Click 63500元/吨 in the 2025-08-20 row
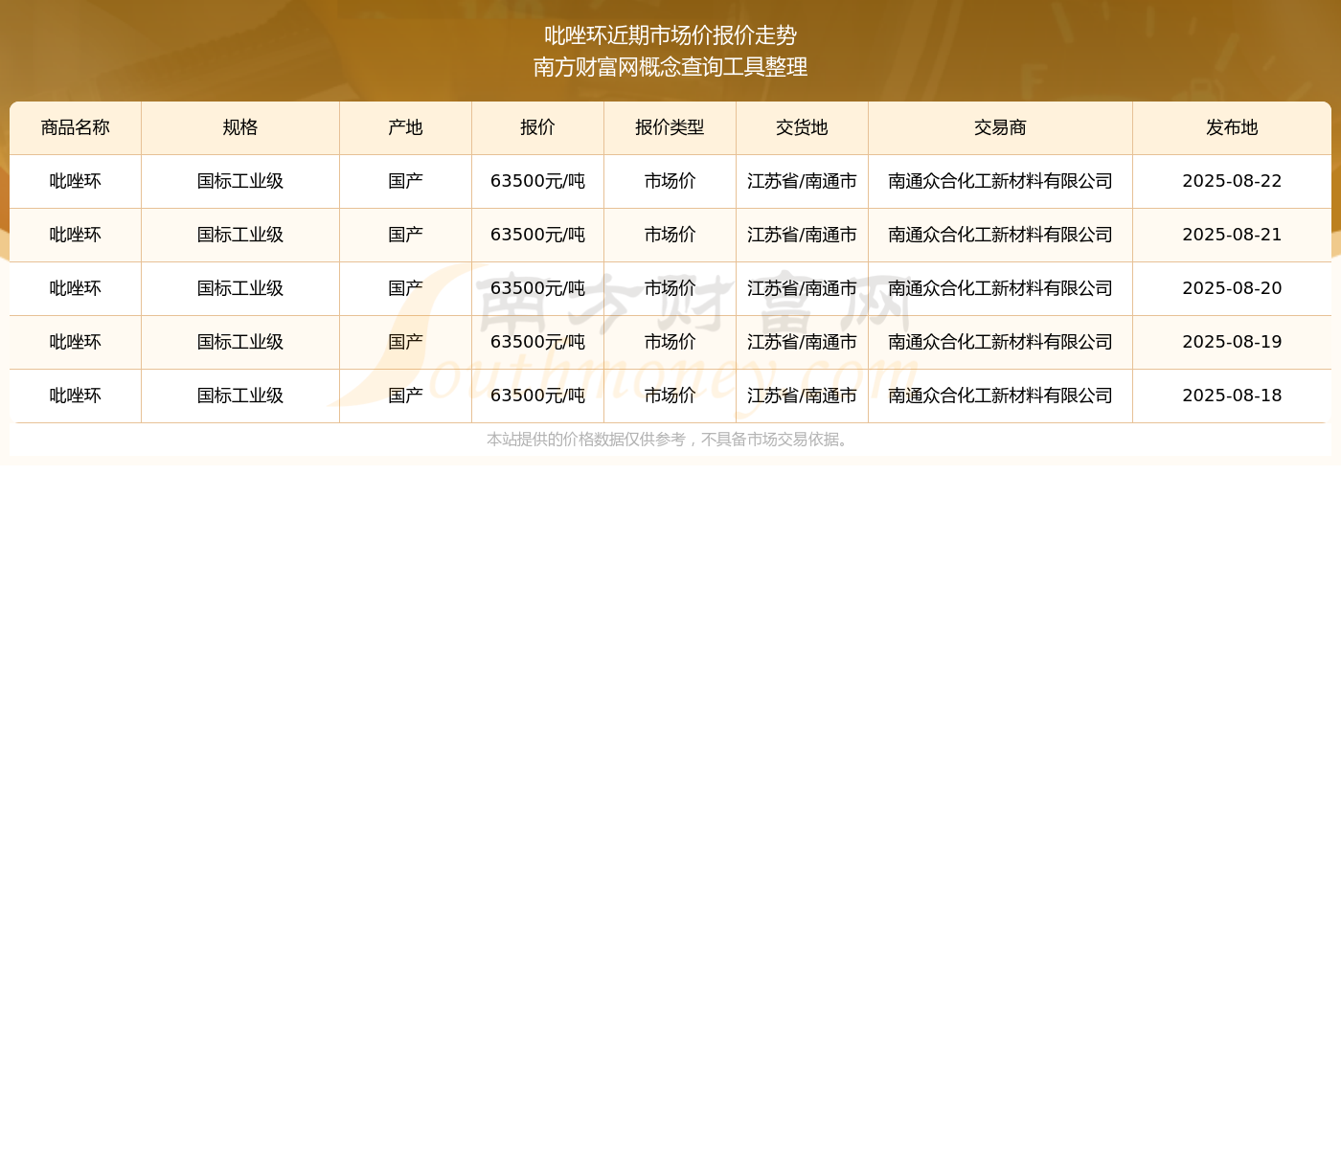The height and width of the screenshot is (1154, 1341). click(x=537, y=288)
